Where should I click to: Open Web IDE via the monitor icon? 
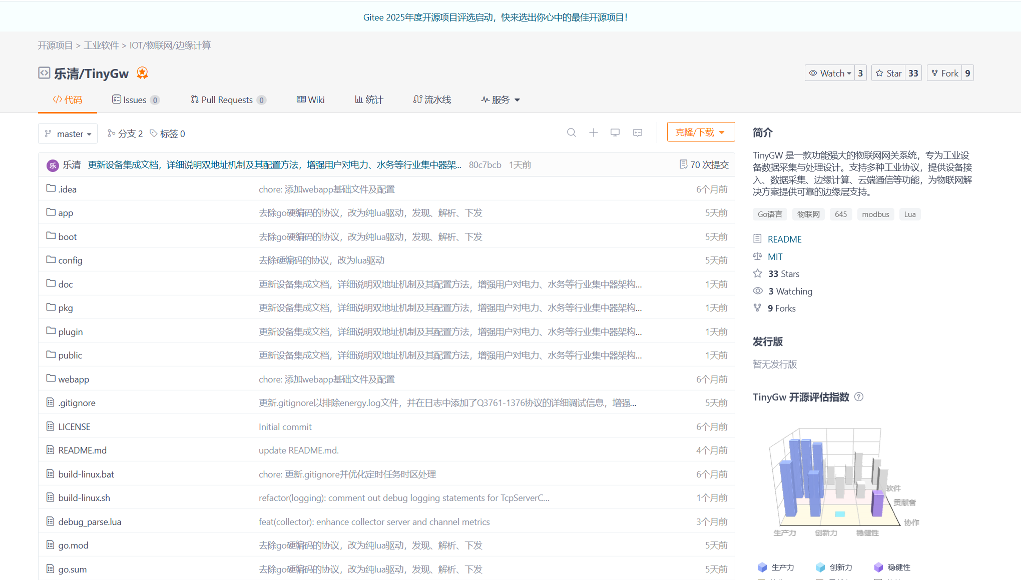[x=615, y=132]
